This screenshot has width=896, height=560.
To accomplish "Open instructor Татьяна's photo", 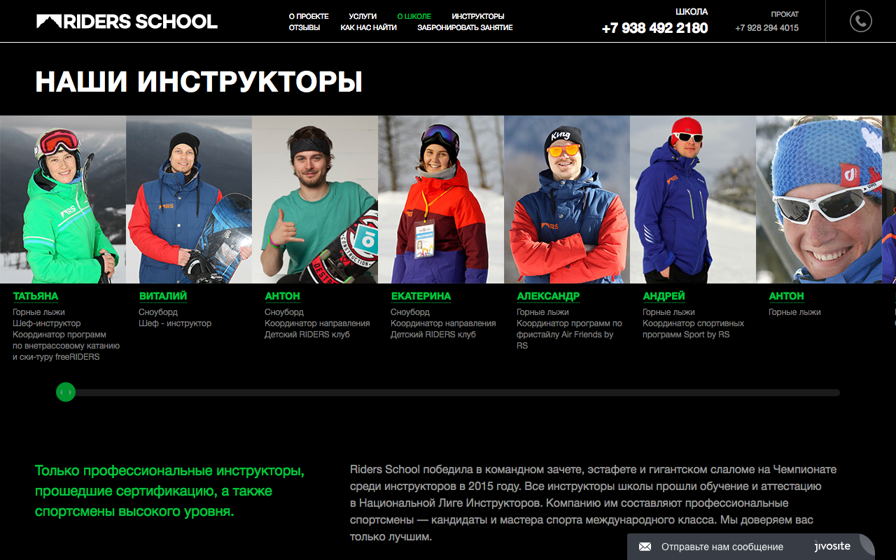I will click(x=63, y=199).
